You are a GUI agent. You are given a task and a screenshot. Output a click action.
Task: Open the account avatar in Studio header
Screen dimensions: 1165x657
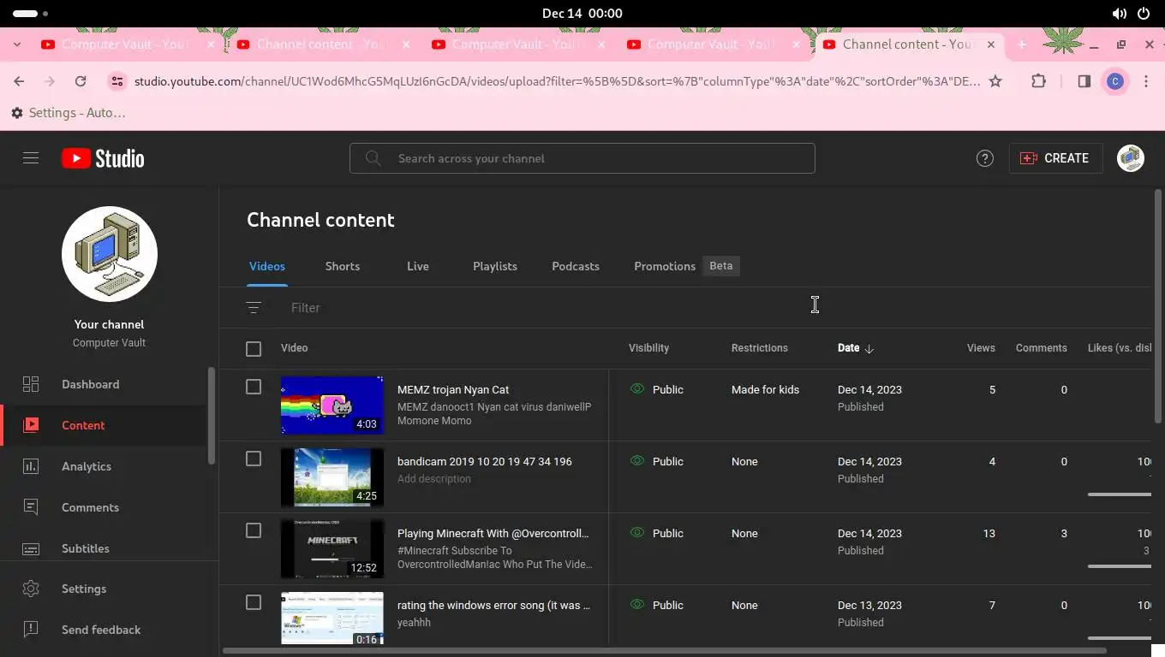(x=1131, y=158)
